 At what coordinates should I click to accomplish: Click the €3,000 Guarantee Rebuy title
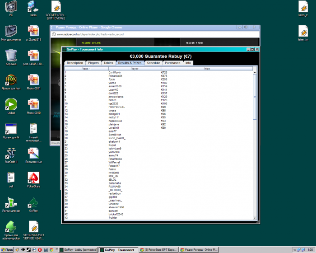161,56
